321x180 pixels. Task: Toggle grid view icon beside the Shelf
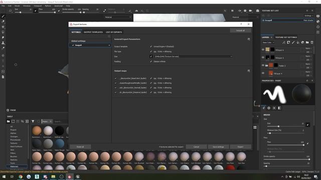[255, 127]
